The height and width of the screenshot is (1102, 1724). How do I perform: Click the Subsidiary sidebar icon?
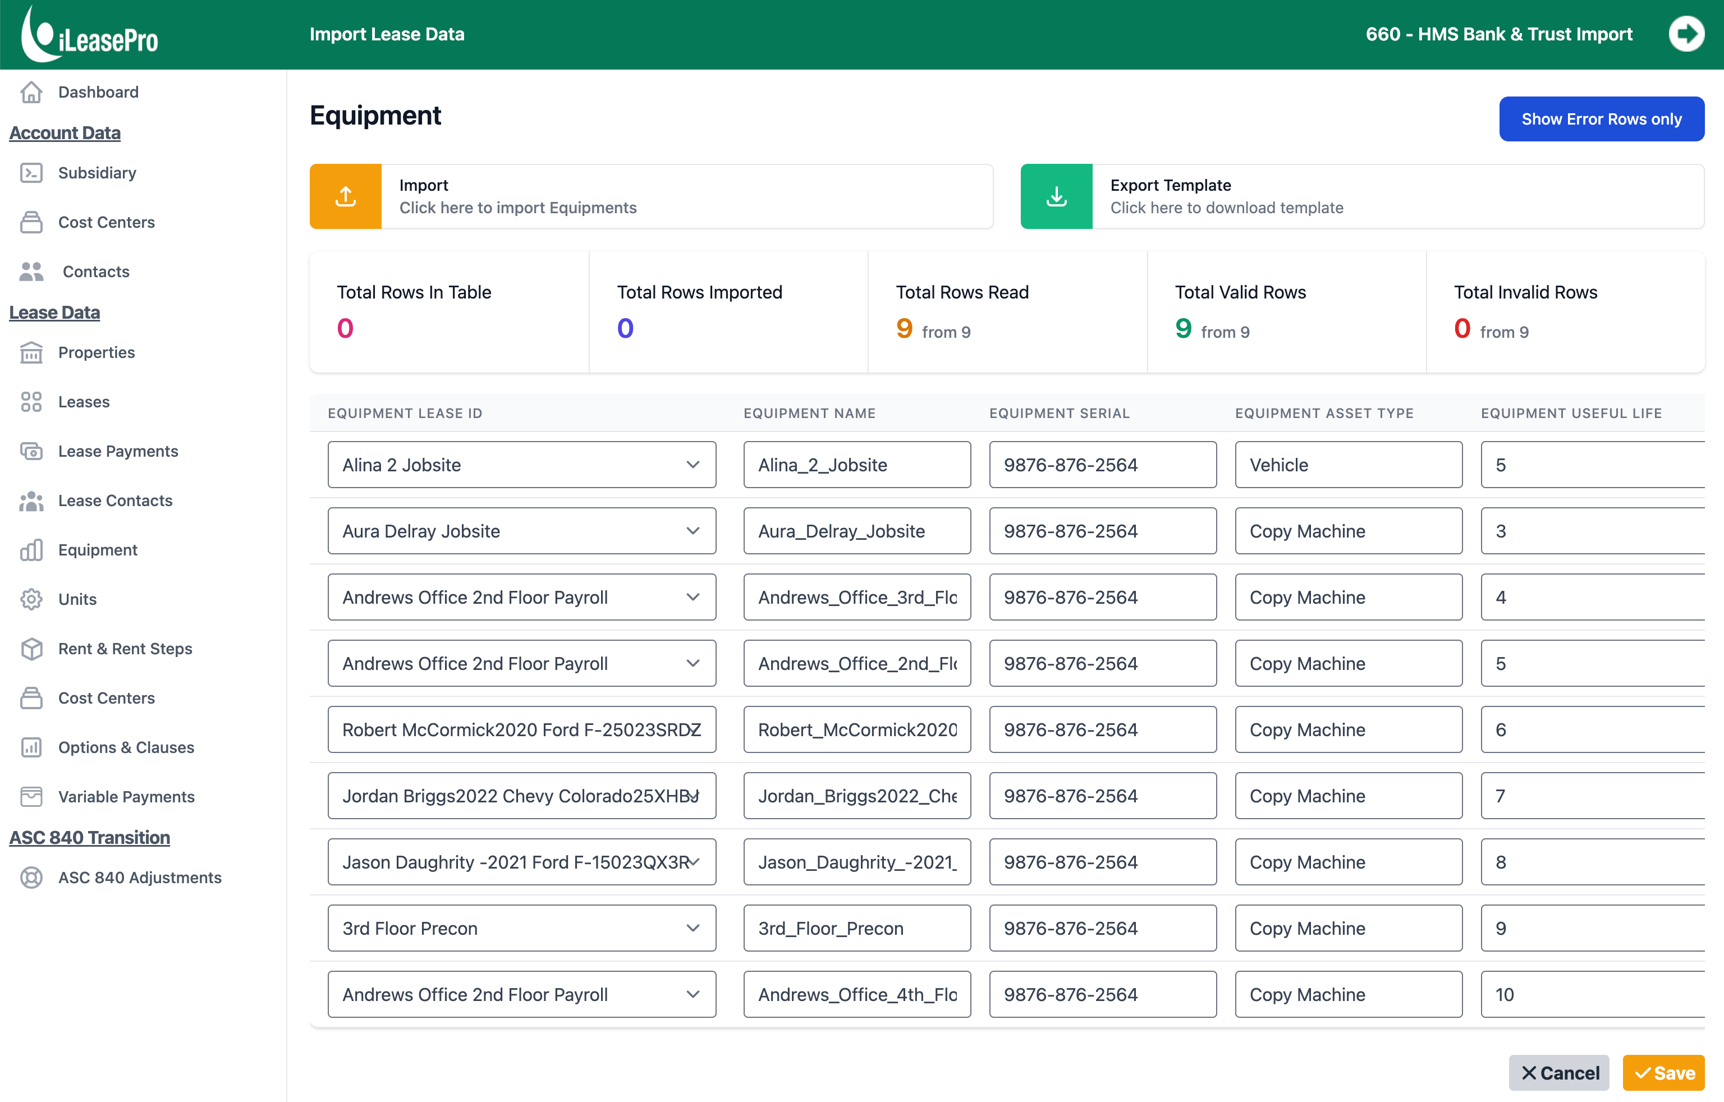pyautogui.click(x=31, y=173)
